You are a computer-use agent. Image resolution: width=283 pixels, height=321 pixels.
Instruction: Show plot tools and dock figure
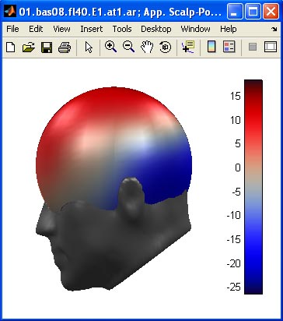(x=271, y=48)
